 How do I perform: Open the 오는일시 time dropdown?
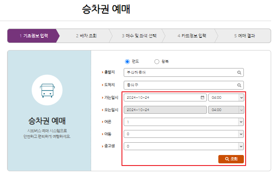[226, 110]
